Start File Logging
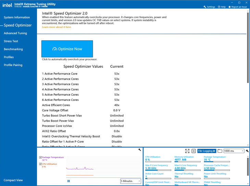The width and height of the screenshot is (250, 186). (x=207, y=151)
